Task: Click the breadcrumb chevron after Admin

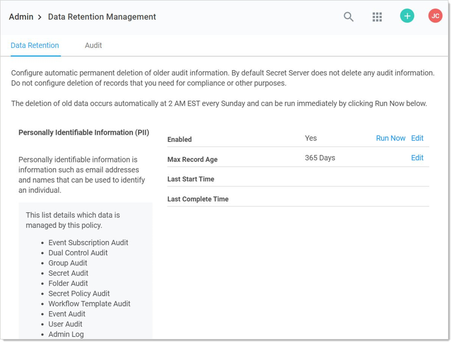Action: (40, 18)
